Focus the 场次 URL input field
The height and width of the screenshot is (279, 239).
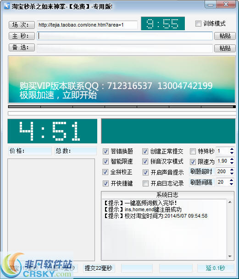tap(87, 25)
